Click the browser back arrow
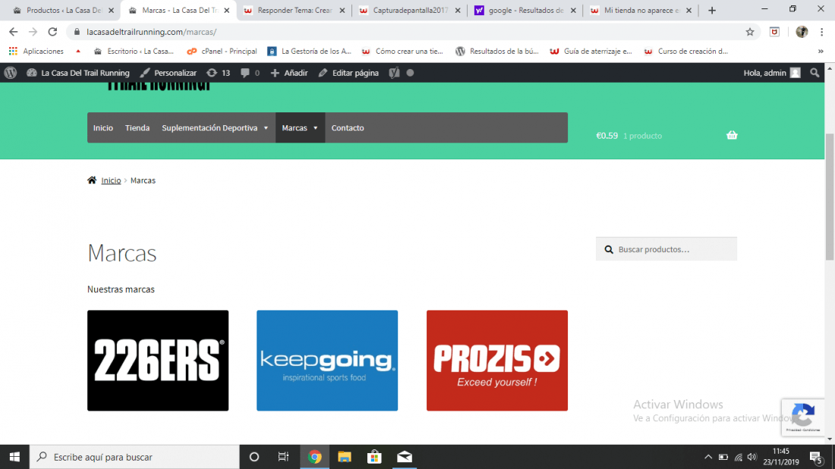The height and width of the screenshot is (469, 835). (x=14, y=32)
